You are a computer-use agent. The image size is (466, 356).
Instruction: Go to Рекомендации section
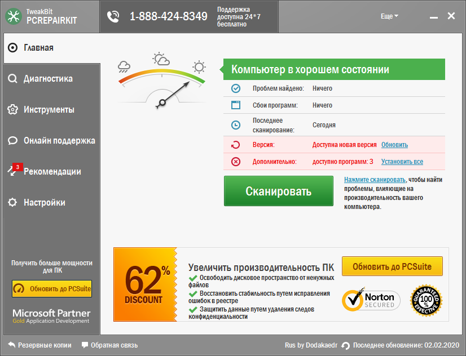click(x=52, y=171)
